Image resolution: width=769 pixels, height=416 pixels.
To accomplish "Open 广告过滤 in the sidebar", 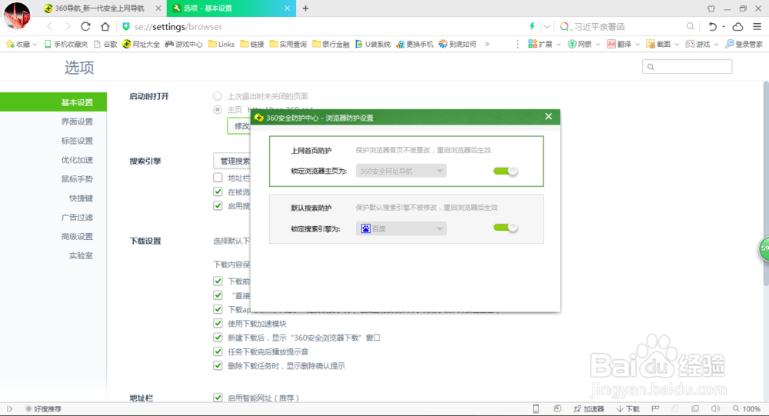I will (x=77, y=218).
